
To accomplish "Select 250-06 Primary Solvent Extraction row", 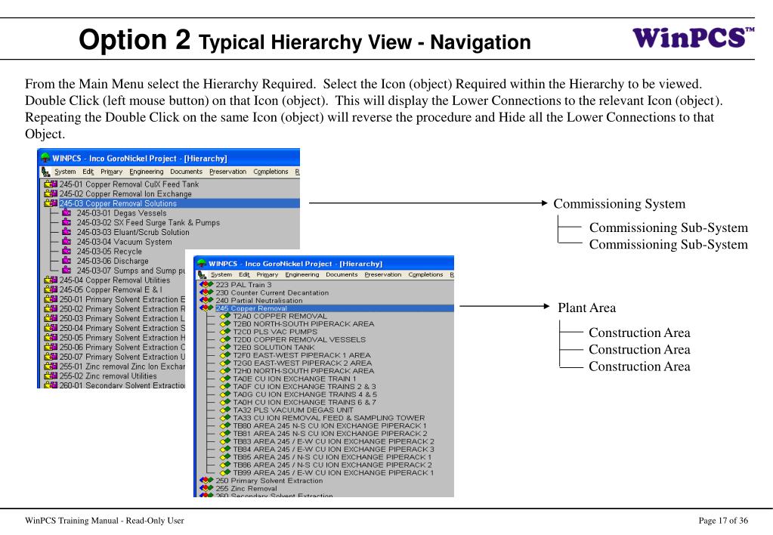I will coord(122,347).
